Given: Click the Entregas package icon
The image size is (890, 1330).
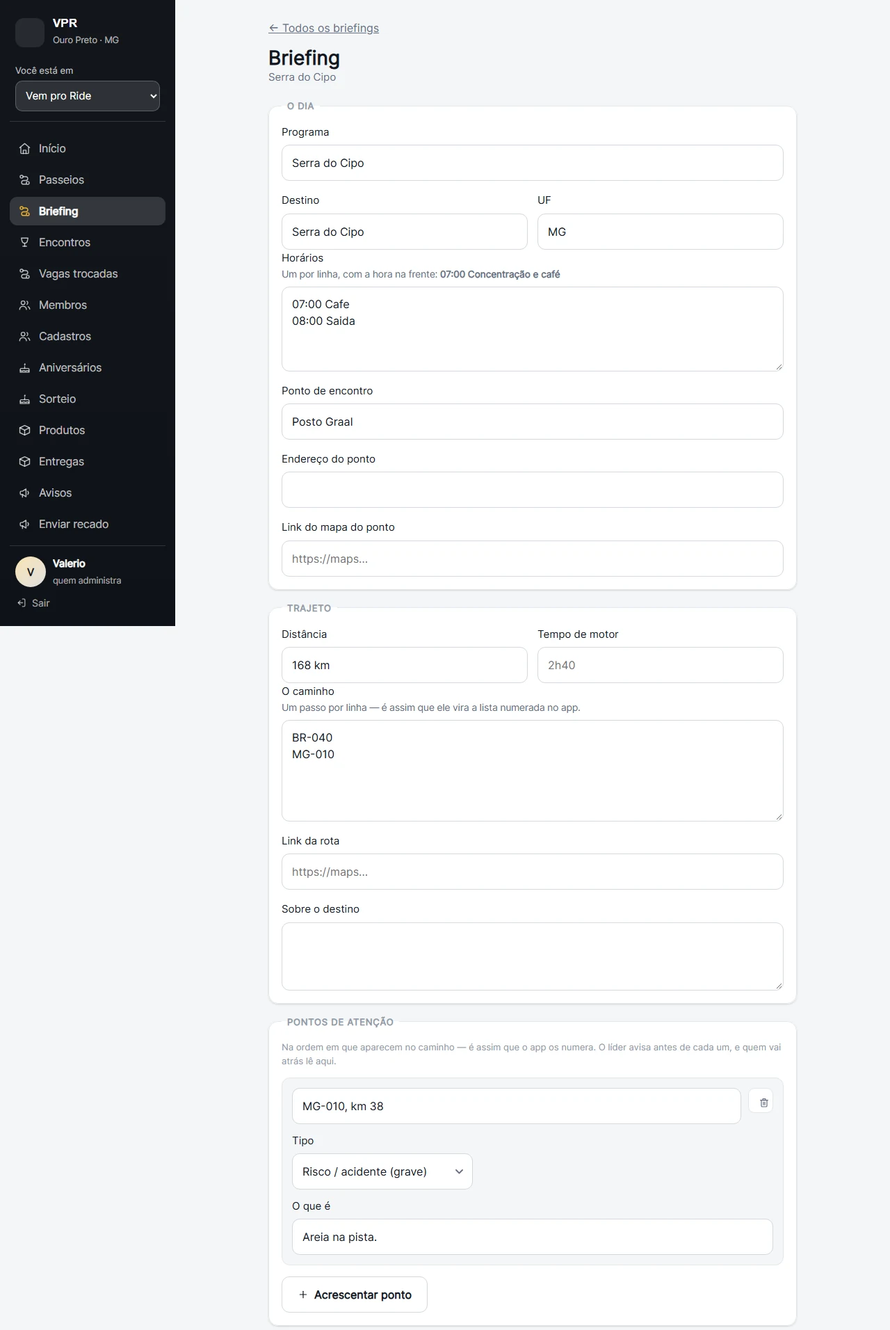Looking at the screenshot, I should click(x=24, y=462).
